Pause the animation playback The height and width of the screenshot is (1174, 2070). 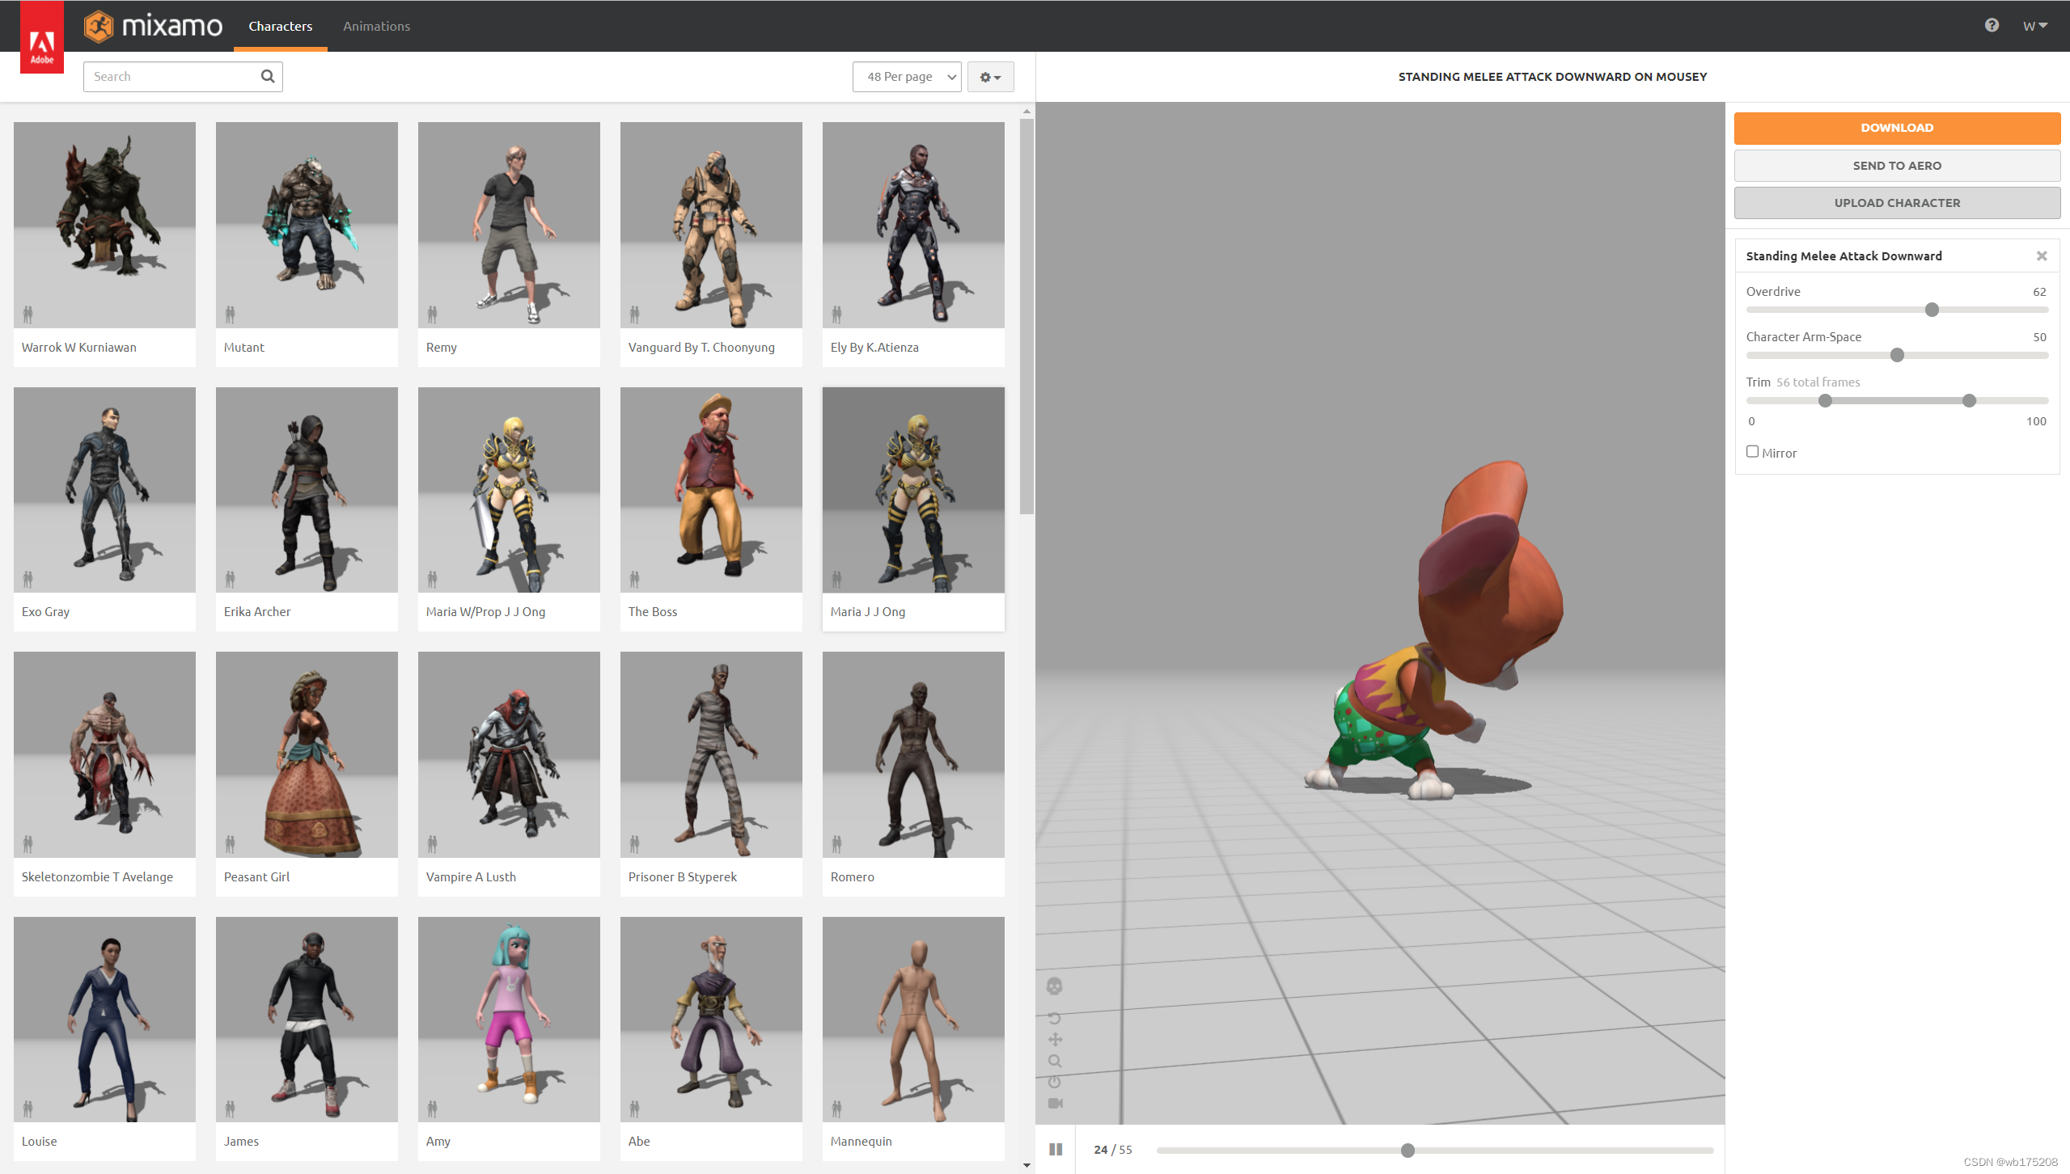[x=1056, y=1150]
